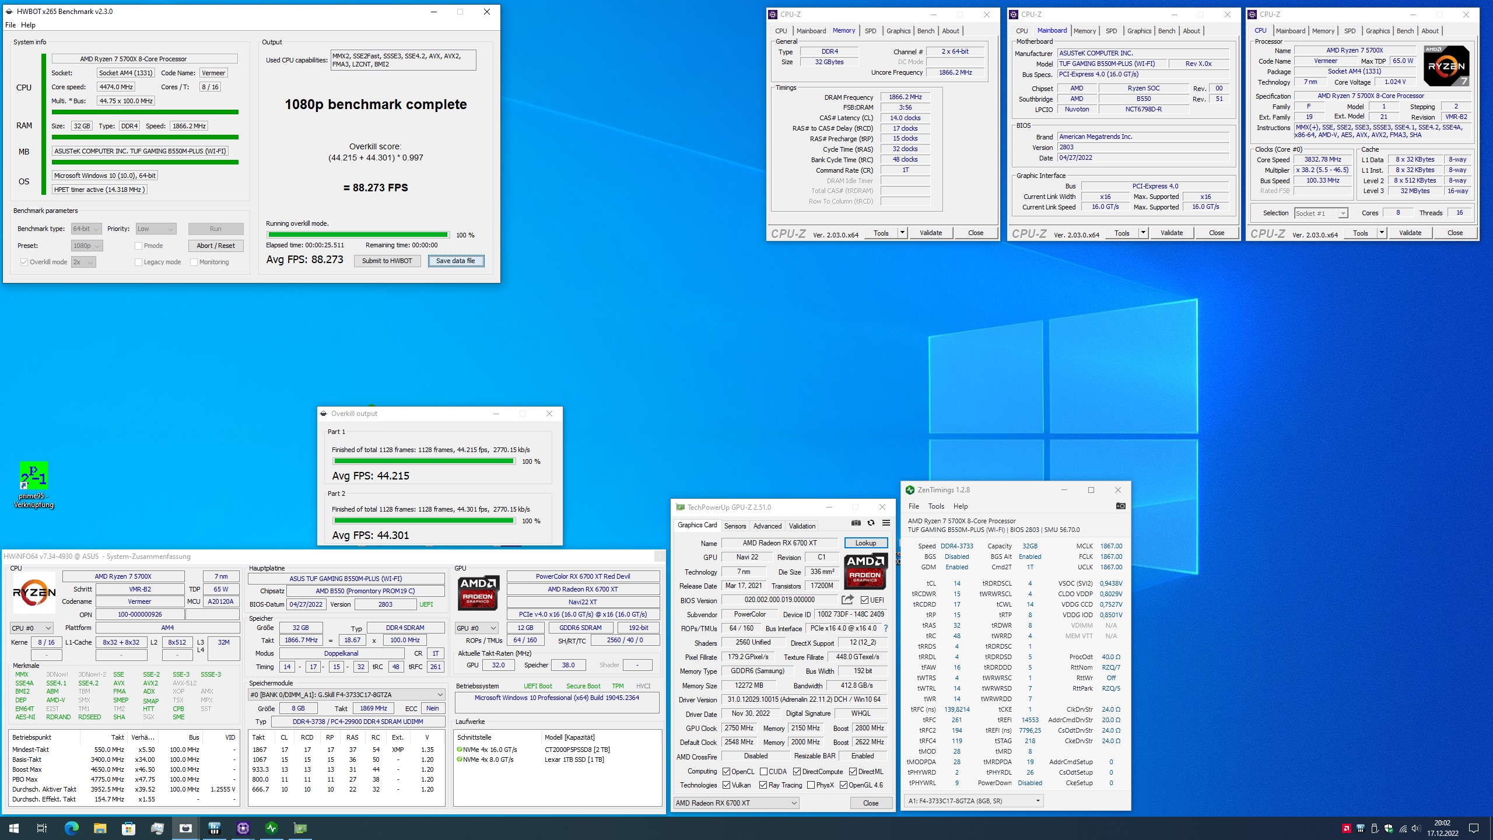Open File Explorer from the taskbar
The image size is (1493, 840).
[100, 828]
